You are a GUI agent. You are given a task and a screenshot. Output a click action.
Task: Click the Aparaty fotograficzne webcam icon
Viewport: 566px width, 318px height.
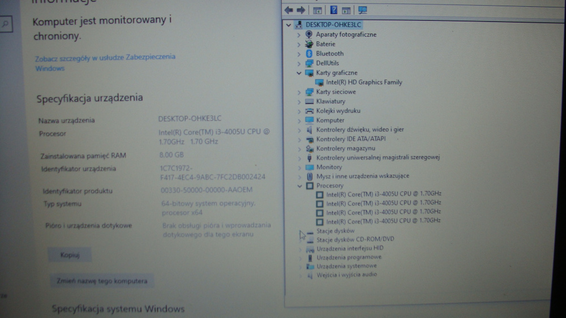click(309, 35)
